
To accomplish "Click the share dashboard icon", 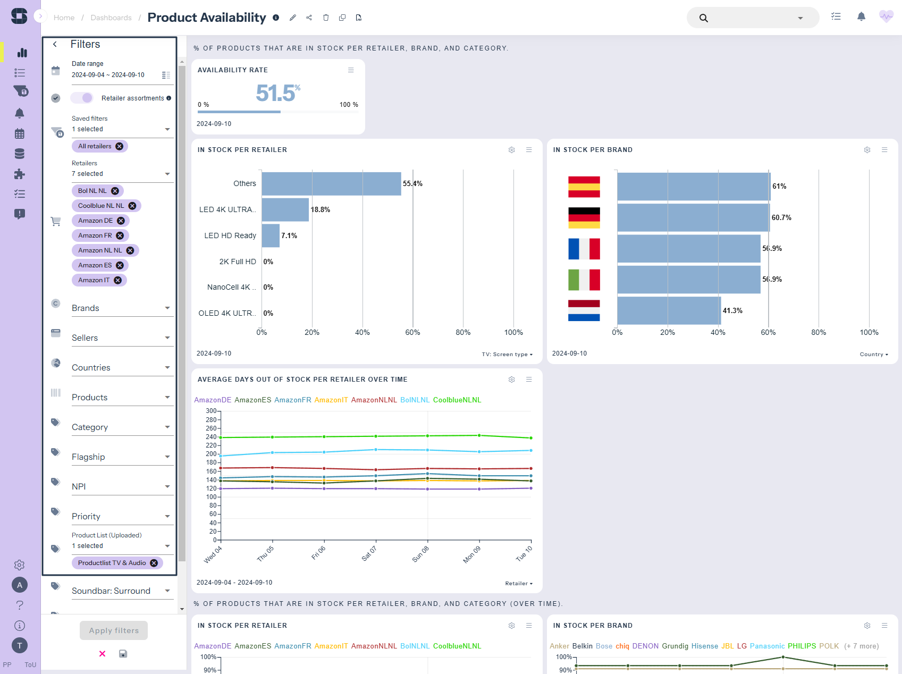I will tap(309, 18).
